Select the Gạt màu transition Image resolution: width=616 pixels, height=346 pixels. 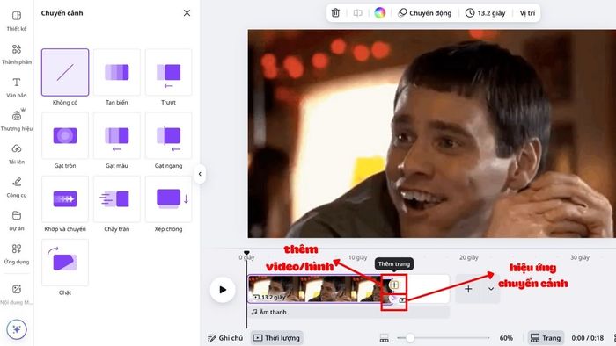coord(117,135)
